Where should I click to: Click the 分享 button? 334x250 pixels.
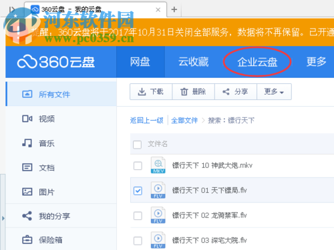tap(236, 91)
